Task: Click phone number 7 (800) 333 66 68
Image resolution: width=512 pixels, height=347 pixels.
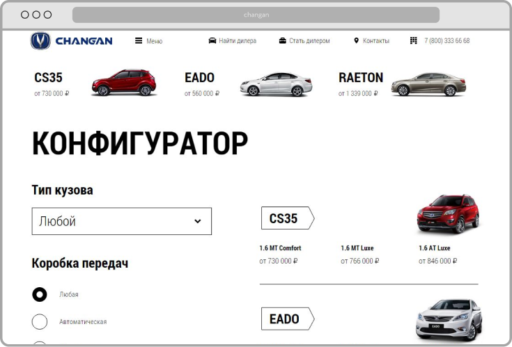Action: pyautogui.click(x=447, y=41)
